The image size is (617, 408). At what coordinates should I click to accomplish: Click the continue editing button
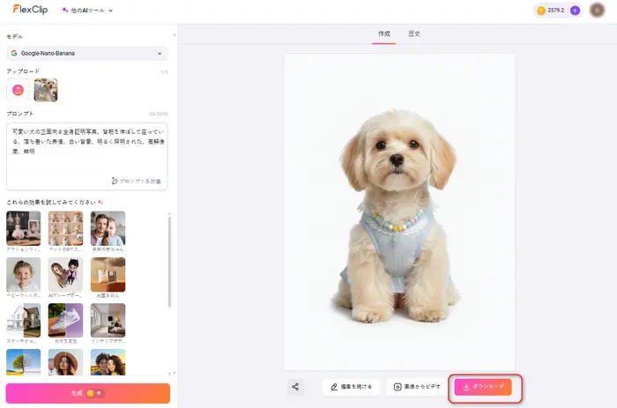click(352, 387)
